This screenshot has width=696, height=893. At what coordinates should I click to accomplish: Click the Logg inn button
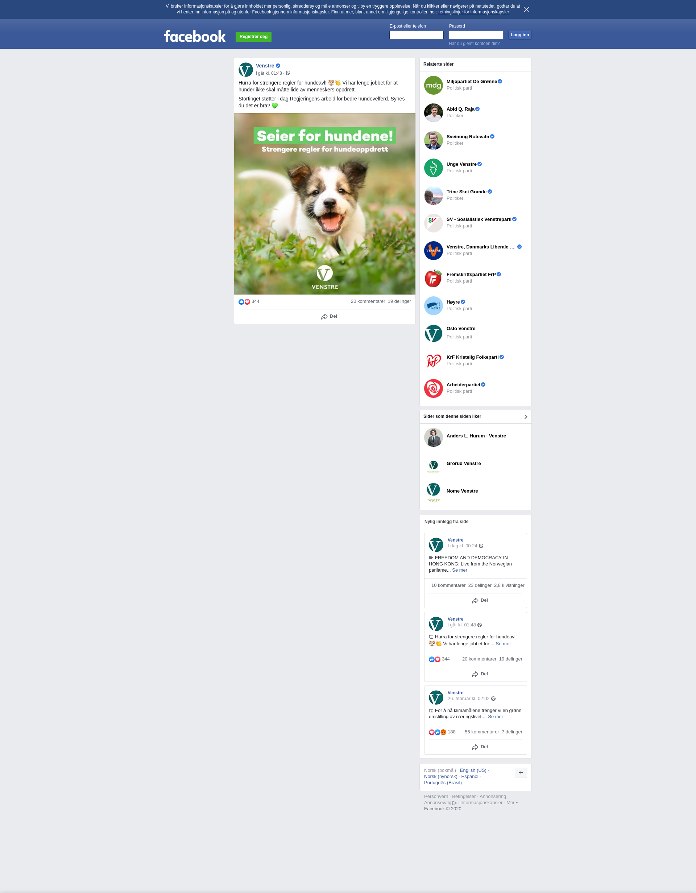coord(519,35)
